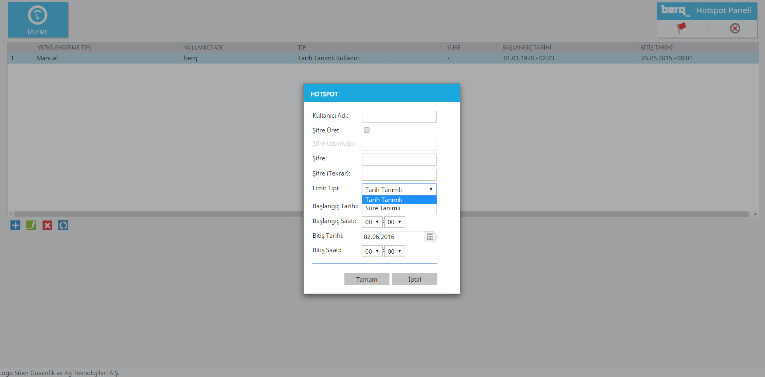Open Başlangıç Saati minute dropdown
Screen dimensions: 765x377
click(x=394, y=222)
